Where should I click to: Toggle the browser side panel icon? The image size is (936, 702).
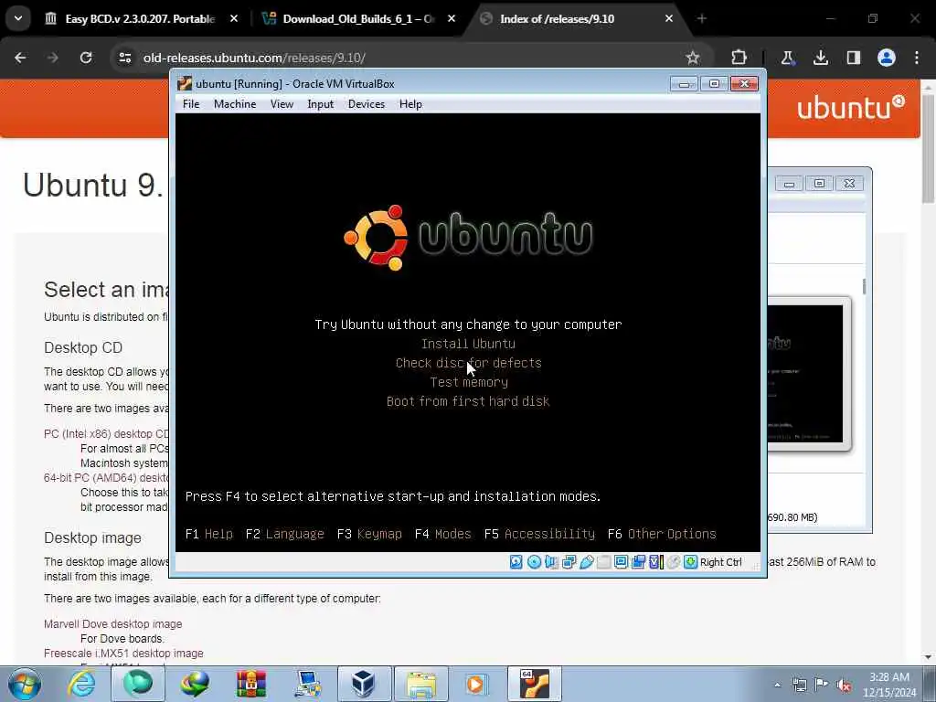[x=854, y=58]
